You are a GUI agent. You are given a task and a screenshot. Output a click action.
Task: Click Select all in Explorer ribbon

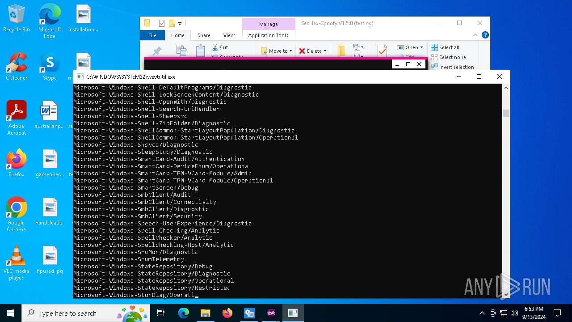click(445, 47)
